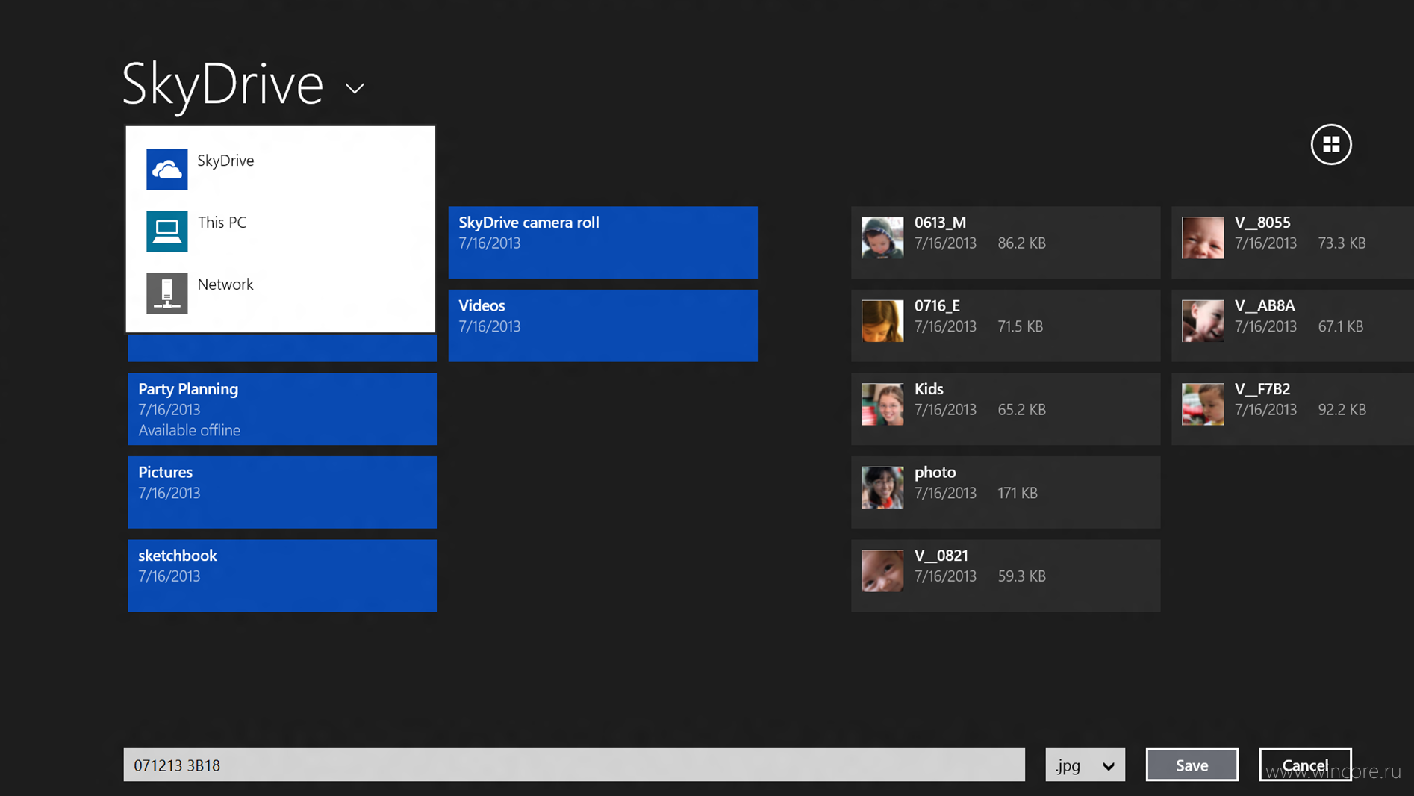
Task: Open the SkyDrive camera roll folder
Action: pyautogui.click(x=602, y=243)
